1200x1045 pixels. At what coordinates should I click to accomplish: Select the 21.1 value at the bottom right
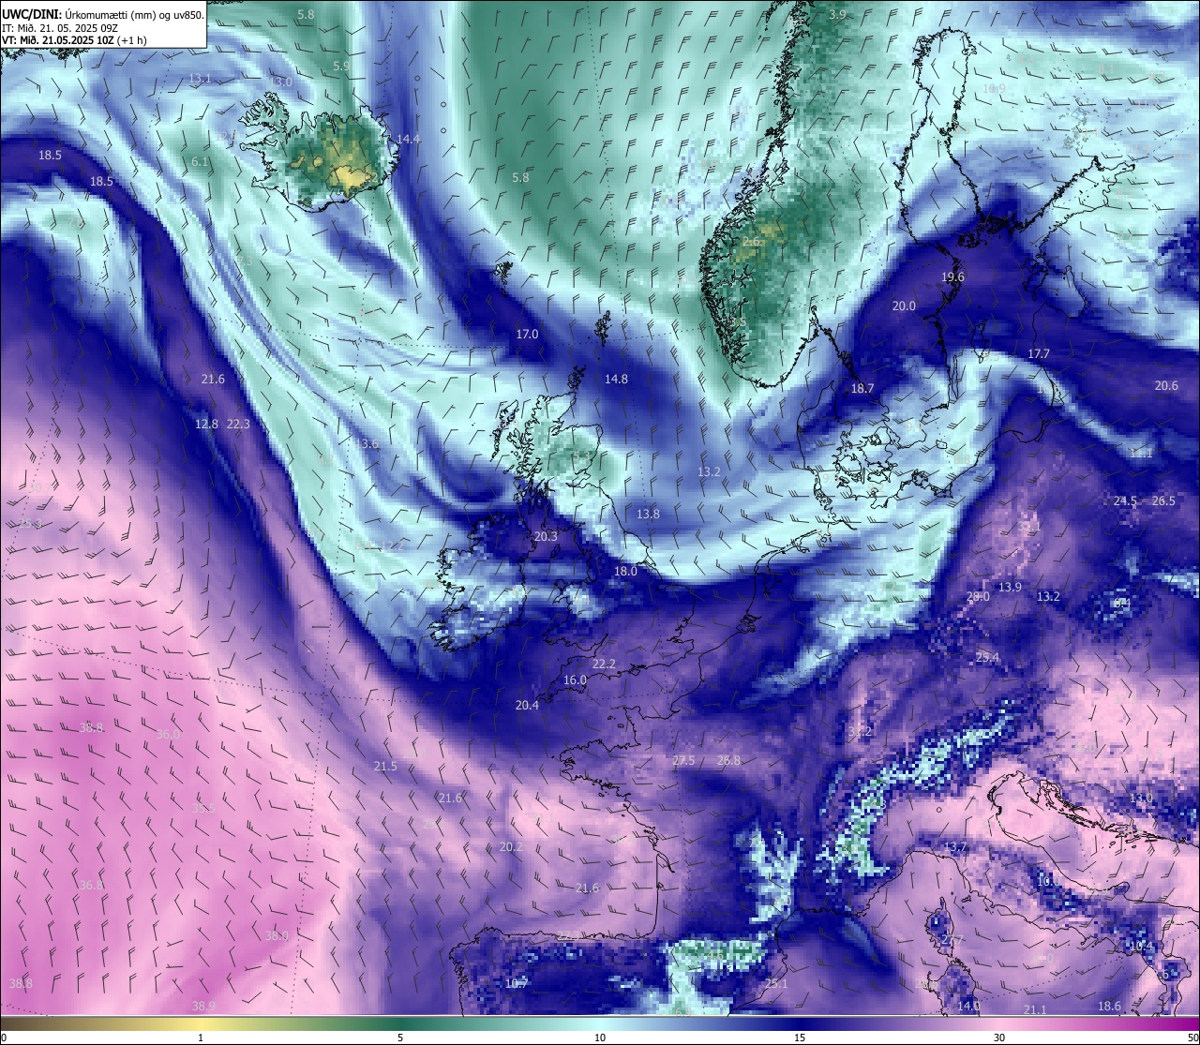click(x=1035, y=1009)
